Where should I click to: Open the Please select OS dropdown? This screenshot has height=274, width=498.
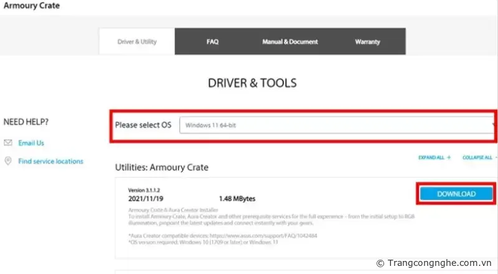tap(336, 126)
